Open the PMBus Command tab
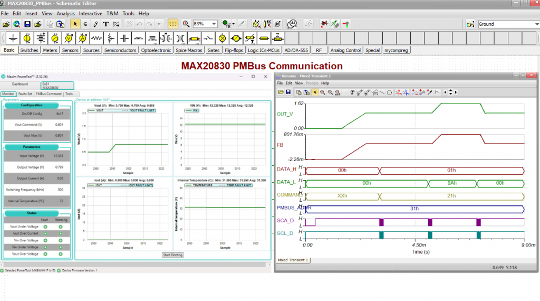Screen dimensions: 540x301 [49, 93]
